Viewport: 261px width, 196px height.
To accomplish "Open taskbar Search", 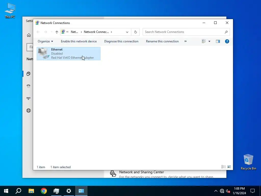I will tap(18, 191).
